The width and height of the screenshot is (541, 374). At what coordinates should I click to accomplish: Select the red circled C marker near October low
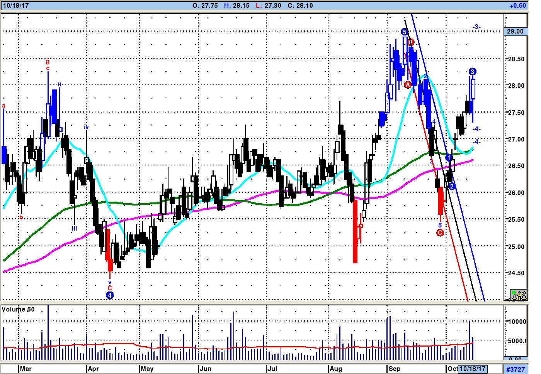(x=440, y=232)
